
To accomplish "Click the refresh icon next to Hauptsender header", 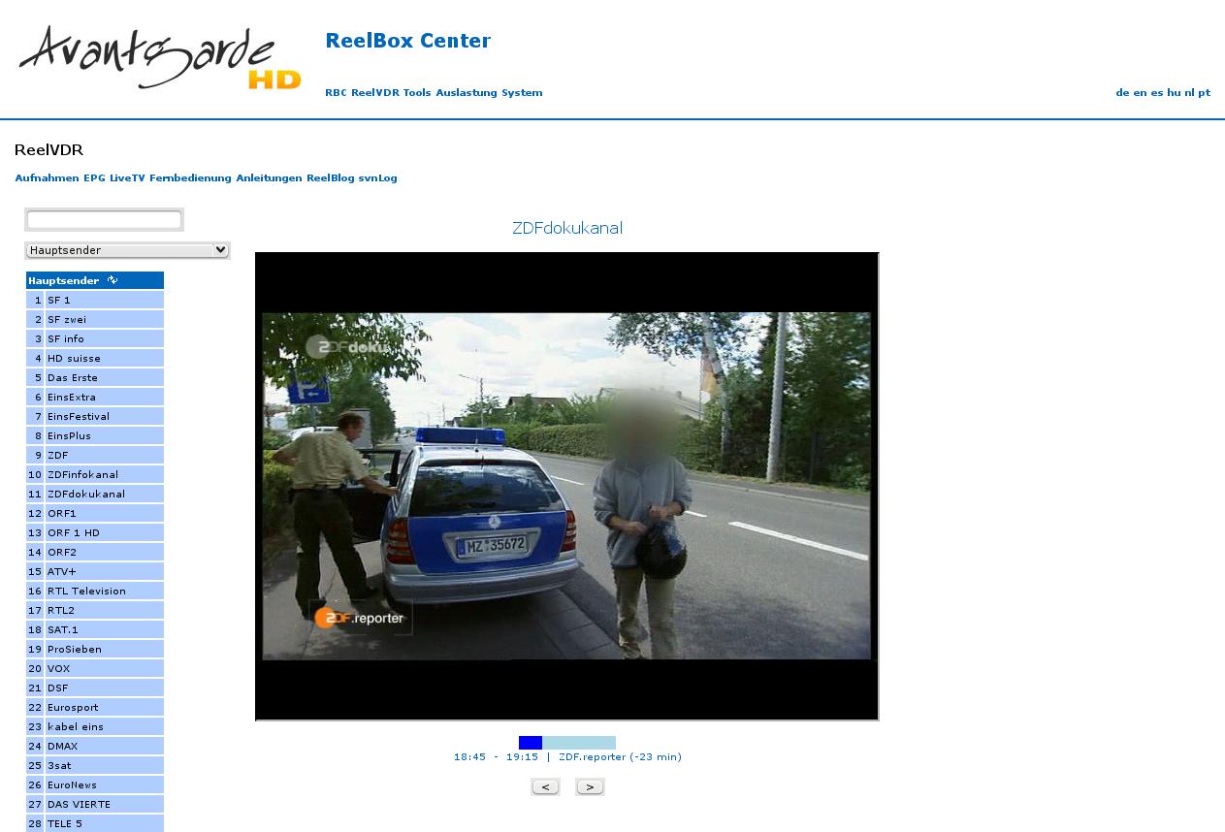I will [113, 280].
